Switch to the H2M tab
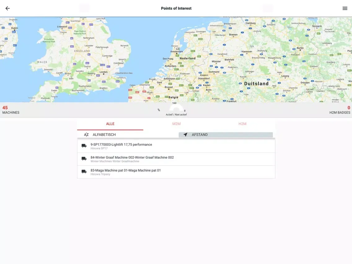 pos(242,124)
